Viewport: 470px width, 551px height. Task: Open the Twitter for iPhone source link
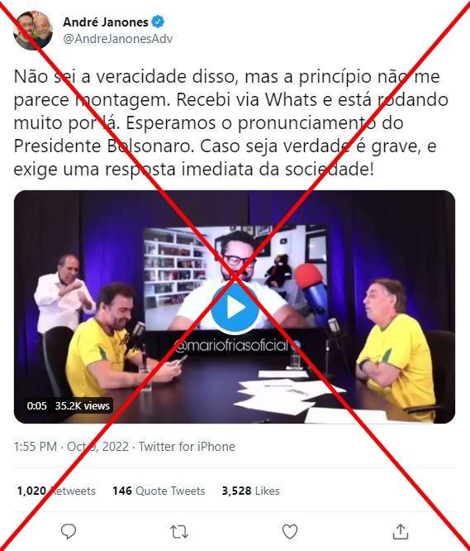click(187, 447)
